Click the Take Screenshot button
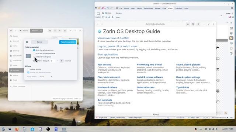 click(x=67, y=42)
